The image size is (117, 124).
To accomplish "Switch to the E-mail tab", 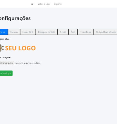I will [x=63, y=32].
